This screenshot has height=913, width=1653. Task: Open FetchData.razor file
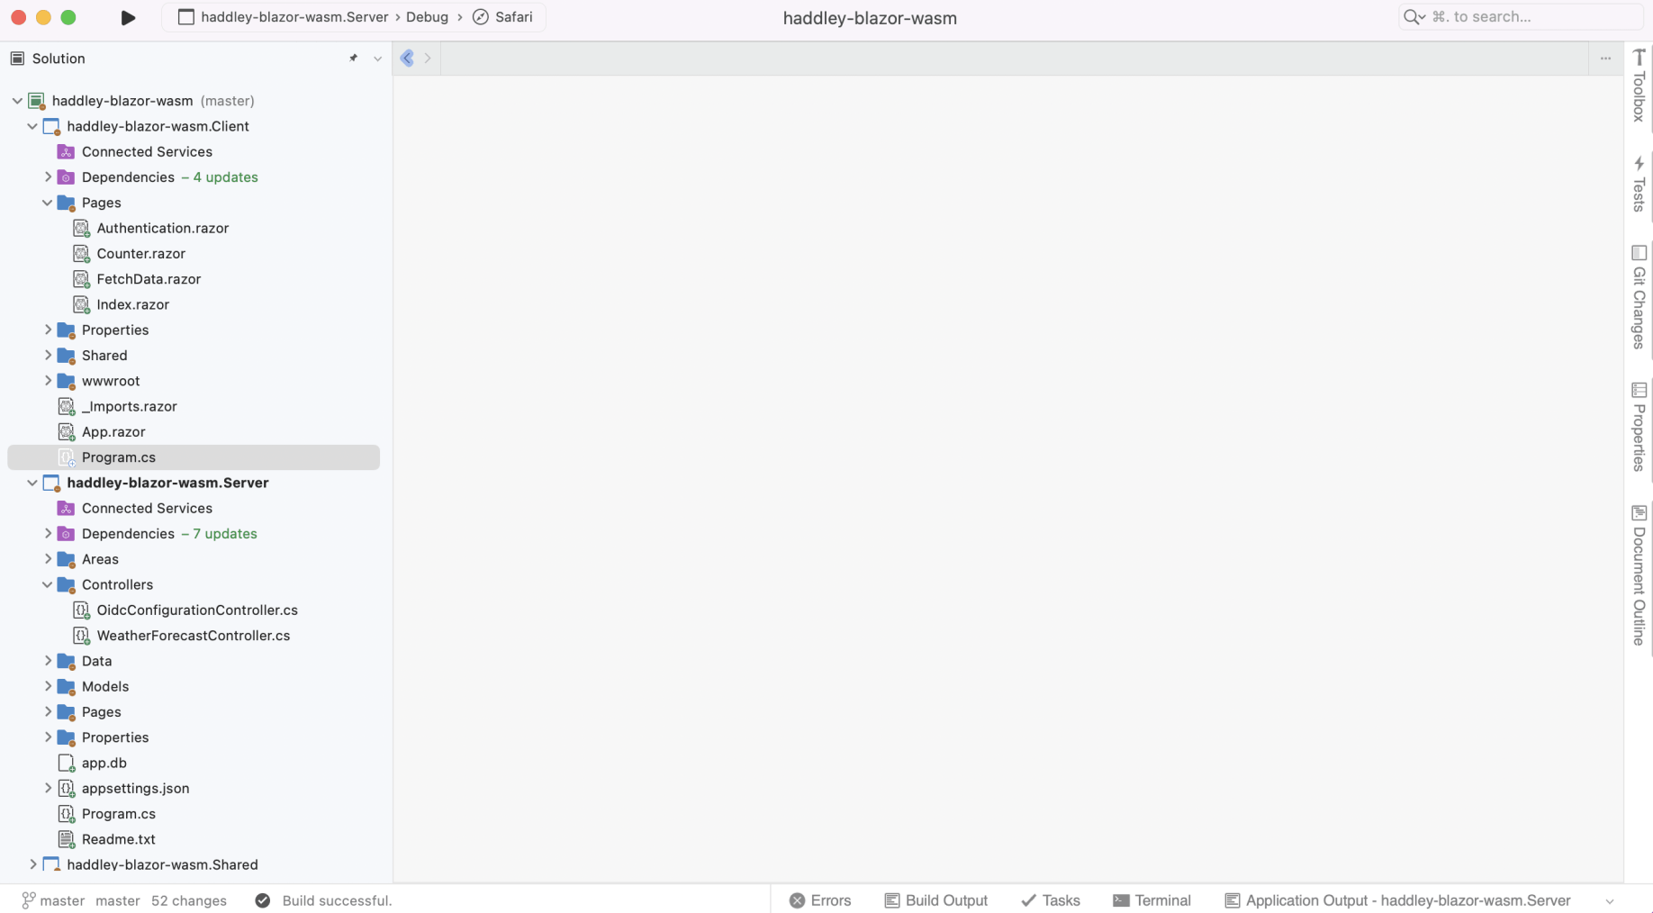149,279
